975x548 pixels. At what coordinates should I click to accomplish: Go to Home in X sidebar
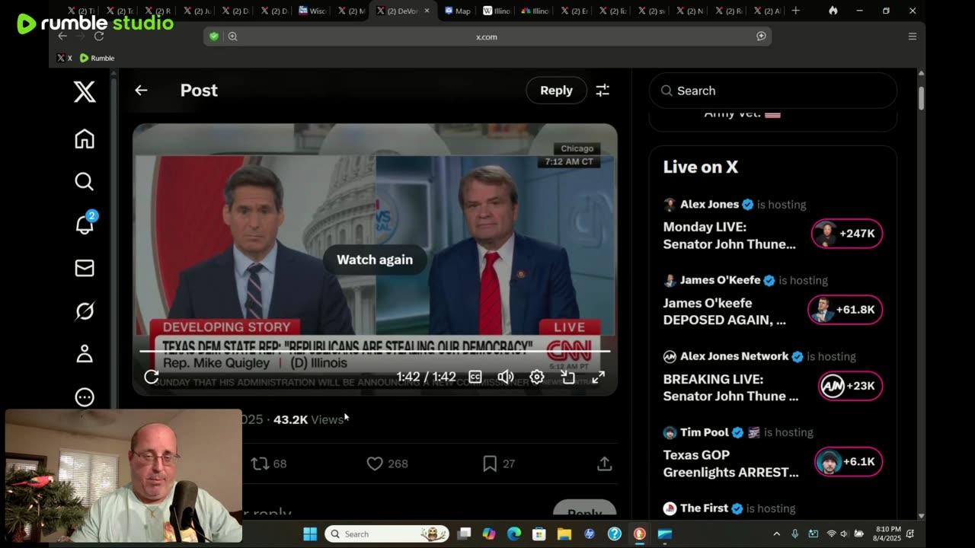click(85, 139)
